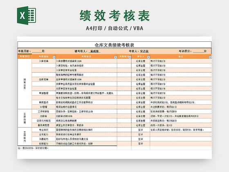Click the remark cell in the 工作积极性 row
The height and width of the screenshot is (172, 229).
[x=181, y=111]
